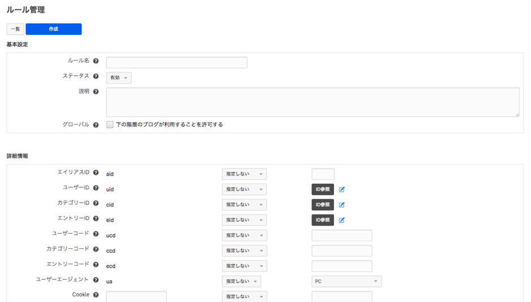
Task: Click help icon next to エイリアスID
Action: click(x=95, y=173)
